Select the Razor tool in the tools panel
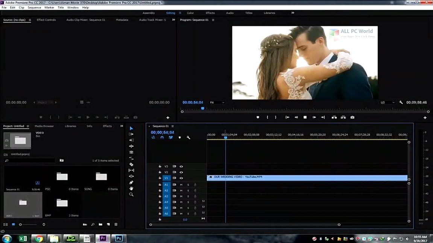This screenshot has height=243, width=433. (131, 165)
